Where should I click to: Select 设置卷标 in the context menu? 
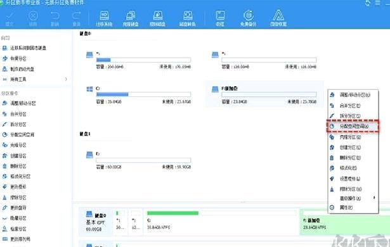coord(353,179)
